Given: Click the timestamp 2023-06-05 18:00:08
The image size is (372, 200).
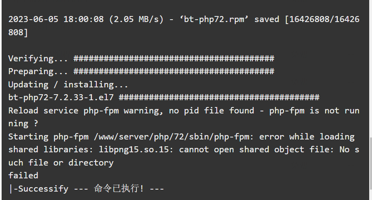Looking at the screenshot, I should pyautogui.click(x=56, y=19).
